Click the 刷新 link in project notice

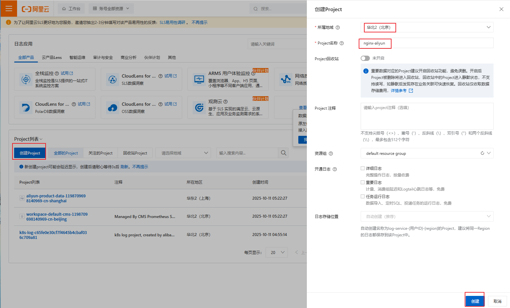click(x=124, y=167)
